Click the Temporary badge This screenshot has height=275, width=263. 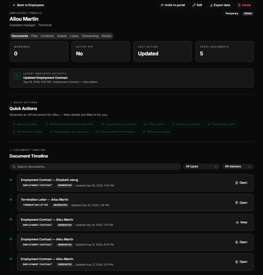click(x=231, y=14)
